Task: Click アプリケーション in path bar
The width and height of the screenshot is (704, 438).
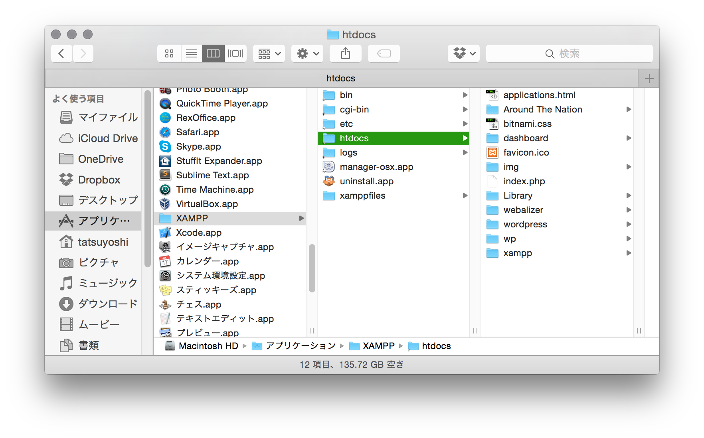Action: tap(294, 346)
